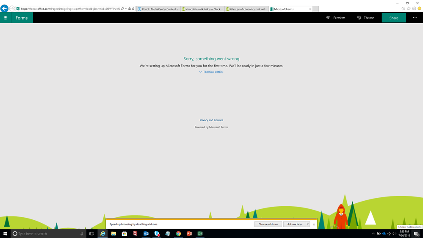This screenshot has width=423, height=238.
Task: Click the Cortana microphone icon
Action: tap(82, 234)
